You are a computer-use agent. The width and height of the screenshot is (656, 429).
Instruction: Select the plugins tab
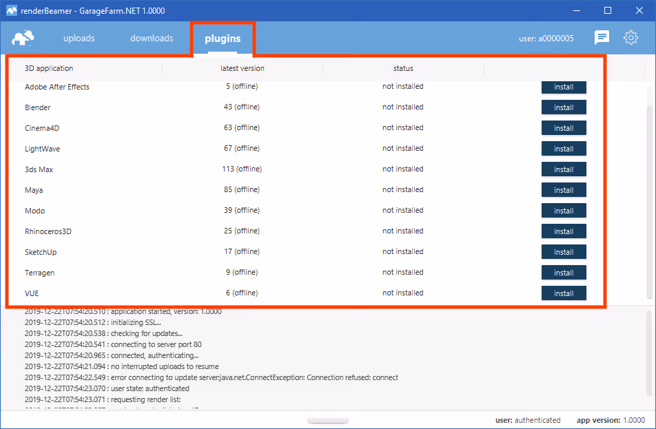223,39
